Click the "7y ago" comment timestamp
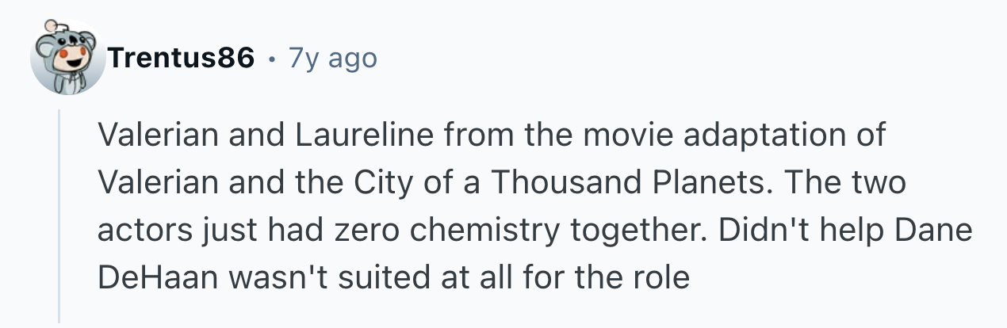The width and height of the screenshot is (1007, 328). [333, 58]
